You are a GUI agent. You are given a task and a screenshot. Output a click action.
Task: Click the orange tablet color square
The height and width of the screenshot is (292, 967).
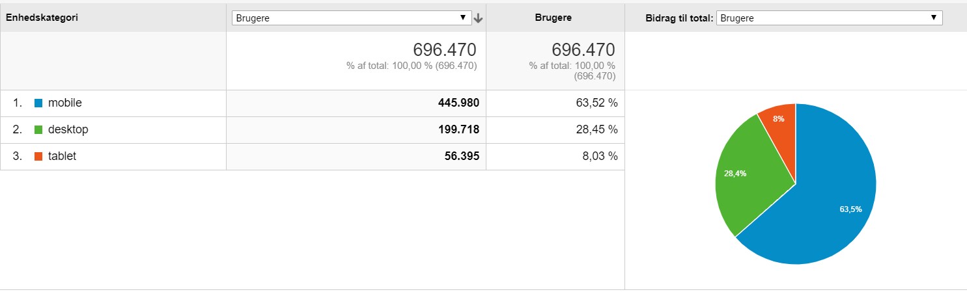pos(38,157)
